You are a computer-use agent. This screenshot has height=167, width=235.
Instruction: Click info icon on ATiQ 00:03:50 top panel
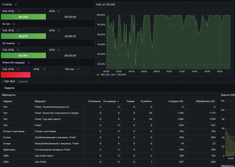(58, 11)
